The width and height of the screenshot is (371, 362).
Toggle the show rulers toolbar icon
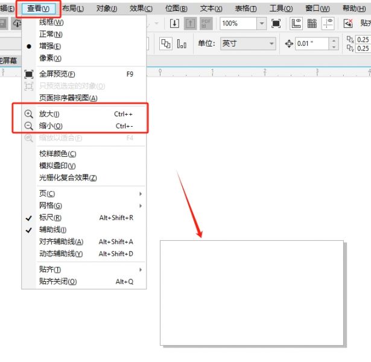[296, 24]
